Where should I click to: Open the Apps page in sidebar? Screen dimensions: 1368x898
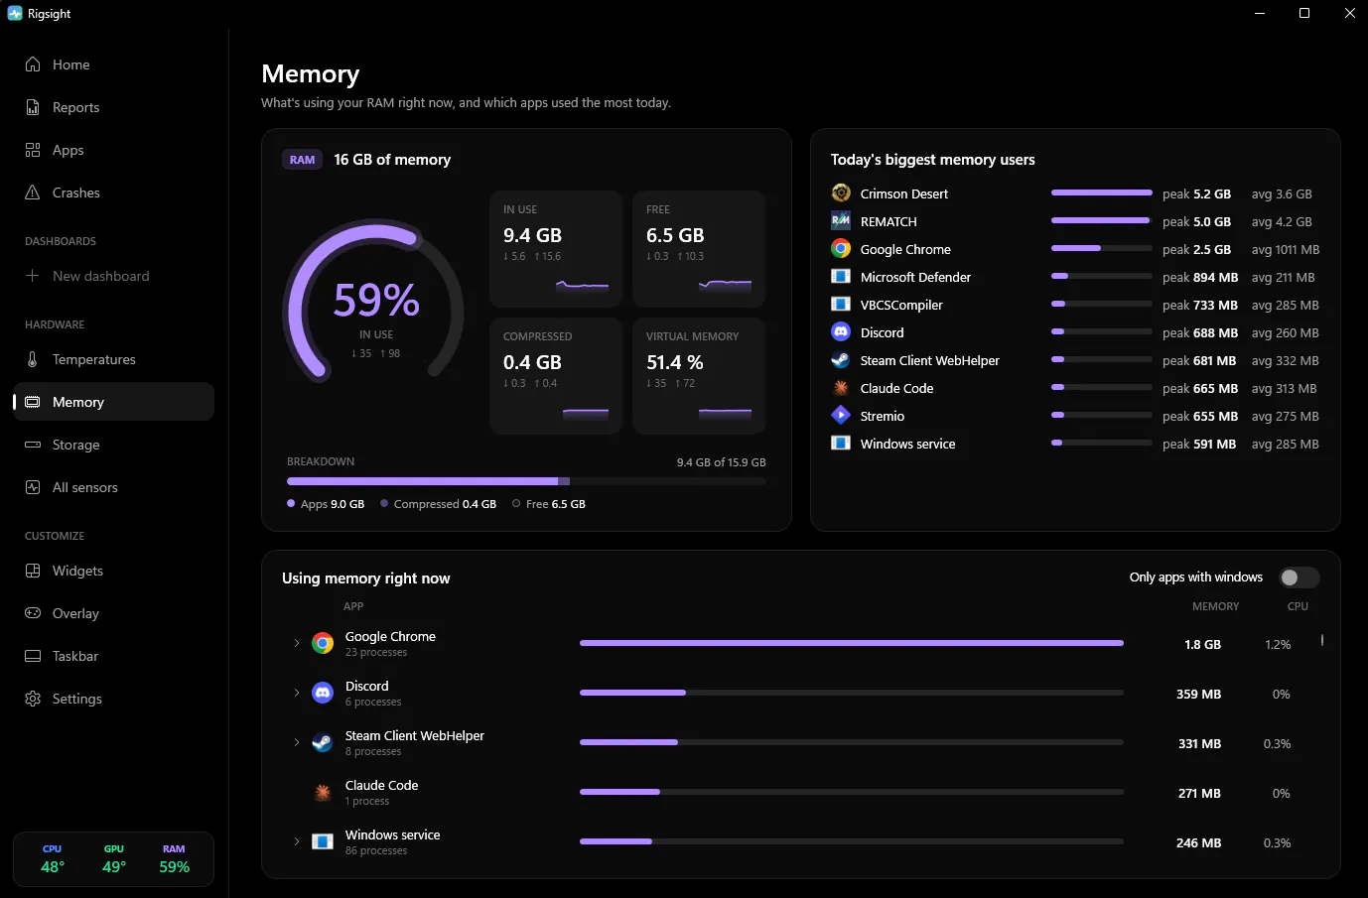[x=114, y=150]
